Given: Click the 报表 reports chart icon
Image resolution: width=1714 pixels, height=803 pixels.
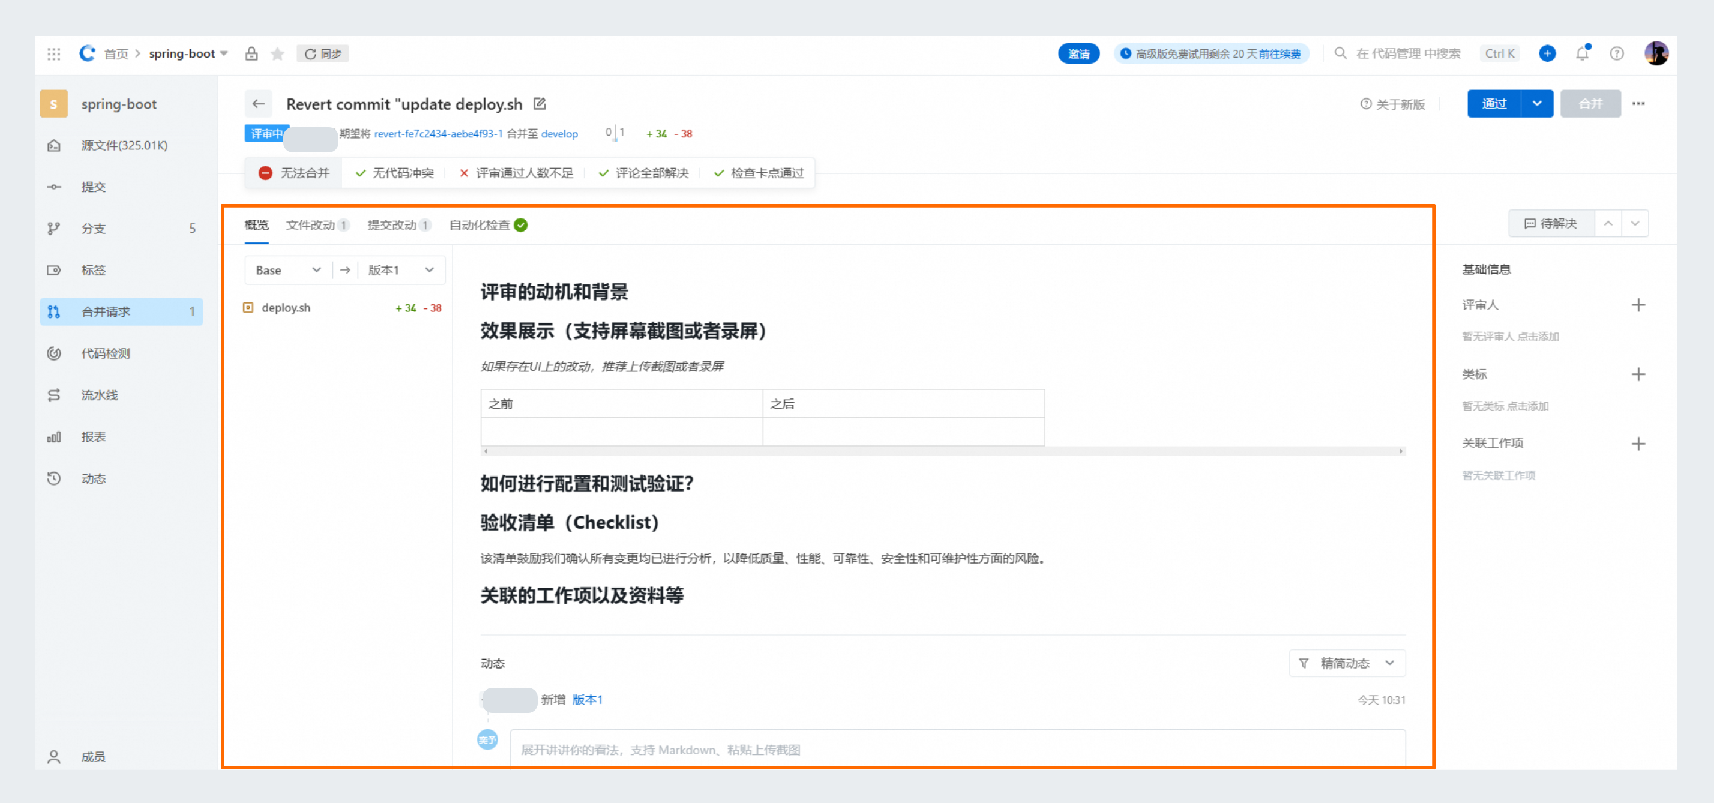Looking at the screenshot, I should coord(54,437).
